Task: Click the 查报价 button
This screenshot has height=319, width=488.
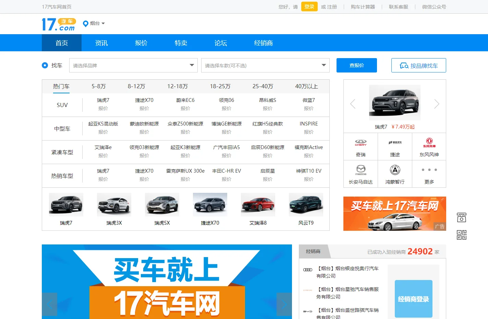Action: click(357, 65)
